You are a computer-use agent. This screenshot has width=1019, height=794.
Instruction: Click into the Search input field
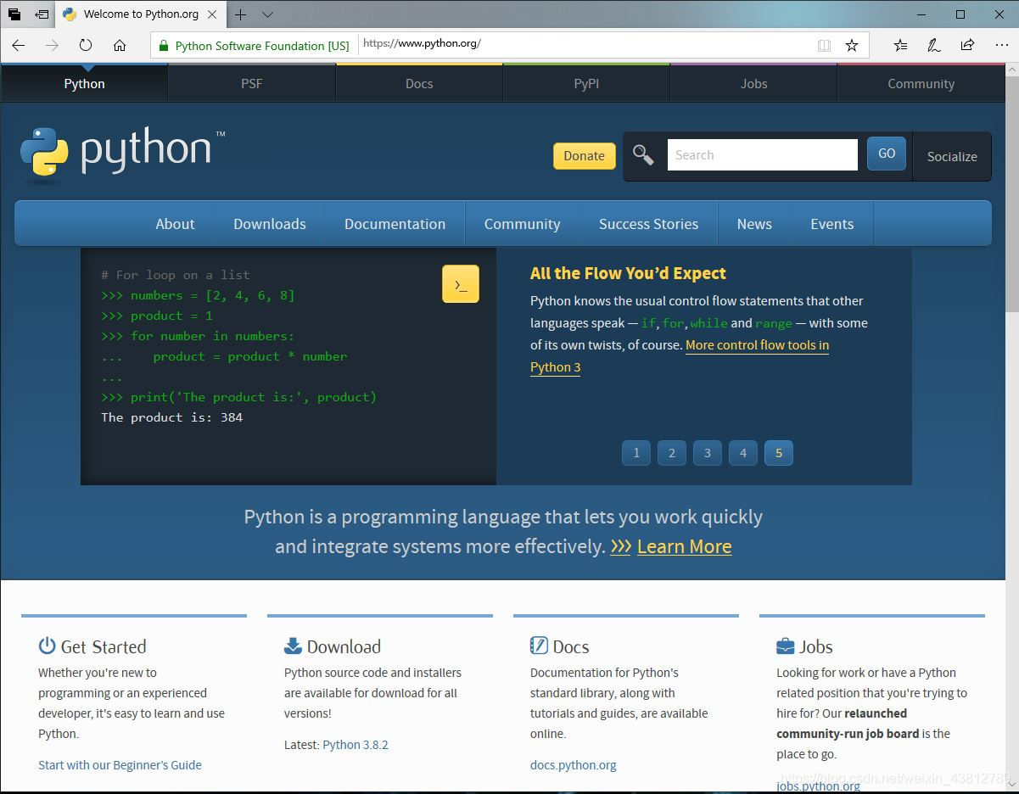[x=762, y=154]
